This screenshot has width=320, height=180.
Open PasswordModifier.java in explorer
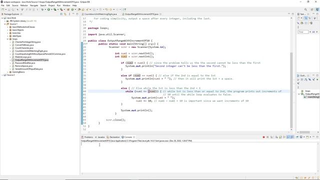click(x=25, y=63)
